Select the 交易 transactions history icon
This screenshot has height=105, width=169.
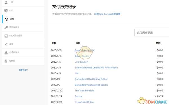tap(7, 19)
